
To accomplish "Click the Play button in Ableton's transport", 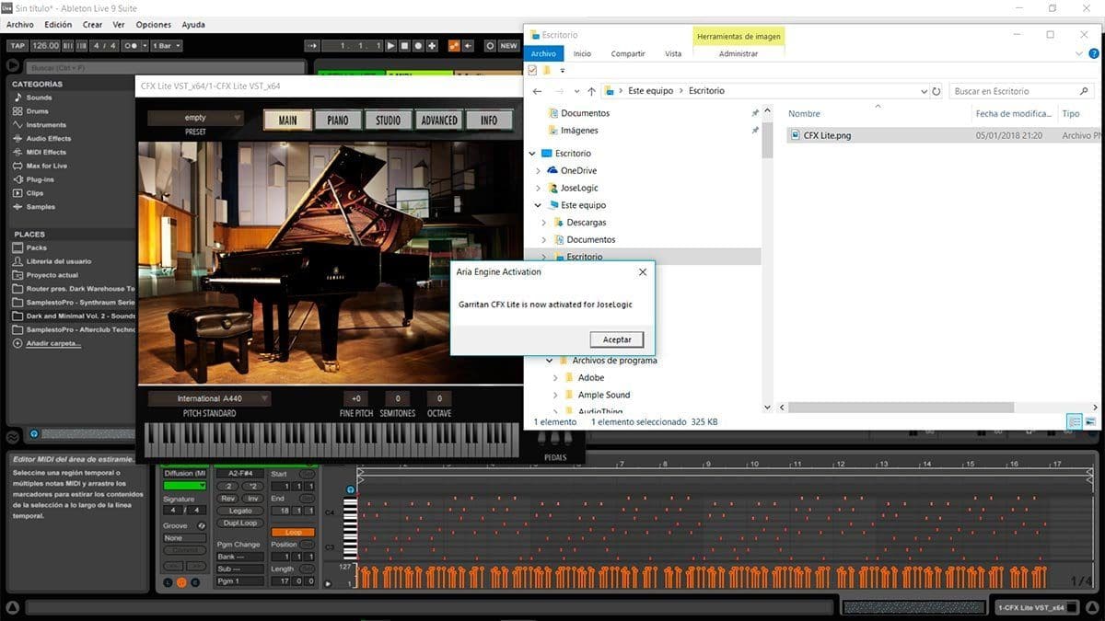I will (390, 45).
